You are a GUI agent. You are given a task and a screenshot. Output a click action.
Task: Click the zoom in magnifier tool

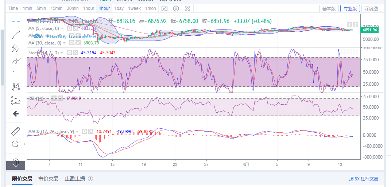click(x=16, y=144)
